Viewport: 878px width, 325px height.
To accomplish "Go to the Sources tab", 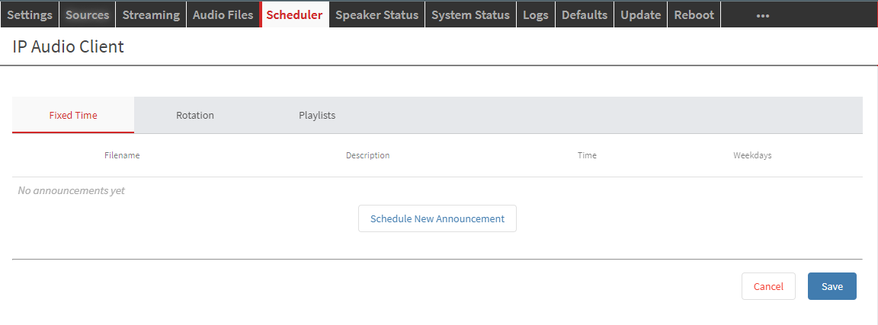I will pos(88,14).
